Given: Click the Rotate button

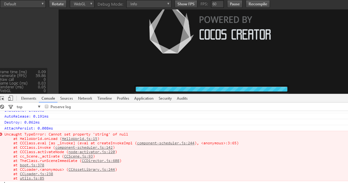Looking at the screenshot, I should click(x=58, y=4).
